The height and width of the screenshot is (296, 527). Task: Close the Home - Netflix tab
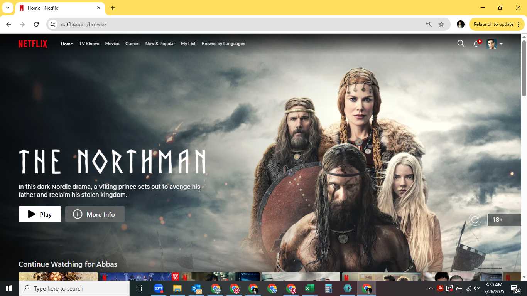(x=99, y=8)
